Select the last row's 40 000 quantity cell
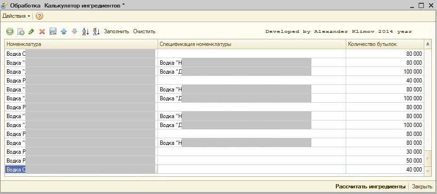Viewport: 437px width, 194px height. (x=384, y=170)
